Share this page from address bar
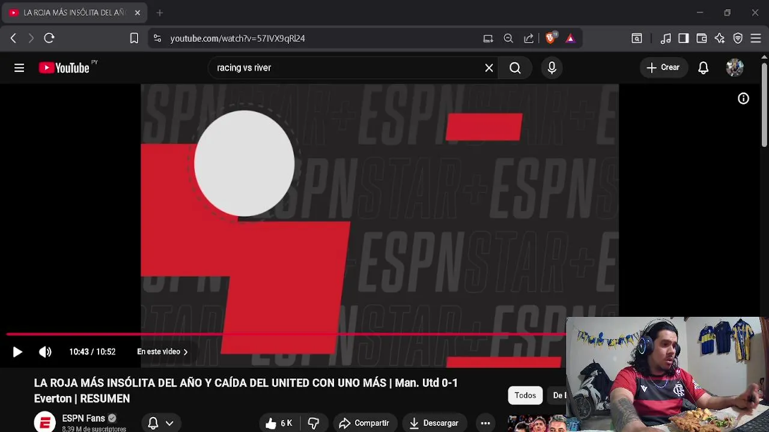The image size is (769, 432). pos(529,38)
